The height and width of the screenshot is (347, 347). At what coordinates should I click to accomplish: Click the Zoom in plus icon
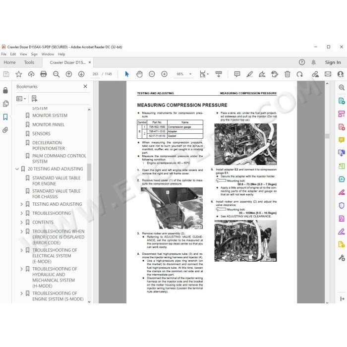(164, 74)
